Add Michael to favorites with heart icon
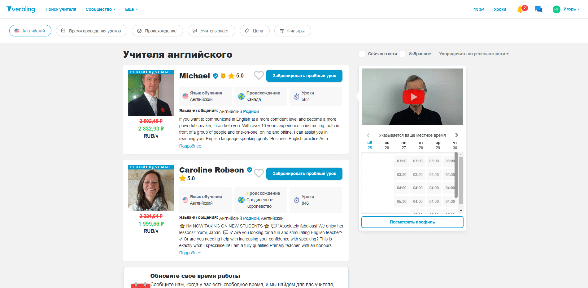The width and height of the screenshot is (588, 288). pyautogui.click(x=259, y=75)
